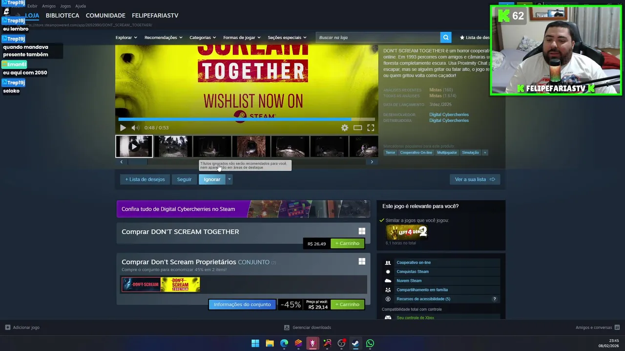Image resolution: width=625 pixels, height=351 pixels.
Task: Launch Microsoft Edge from taskbar
Action: [284, 343]
